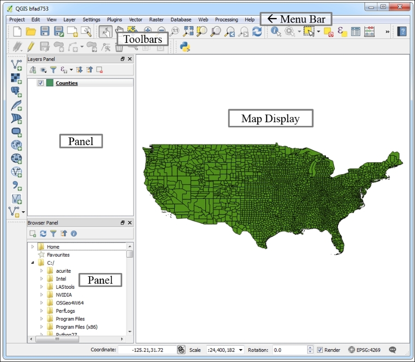The width and height of the screenshot is (415, 362).
Task: Open the Processing menu
Action: tap(226, 19)
